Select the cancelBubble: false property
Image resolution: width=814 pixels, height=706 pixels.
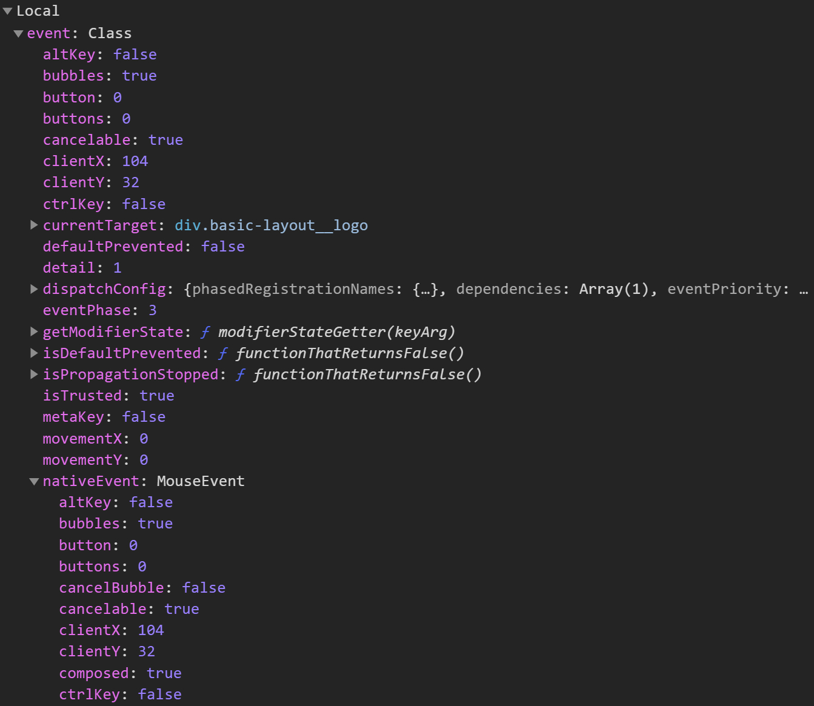(x=142, y=588)
